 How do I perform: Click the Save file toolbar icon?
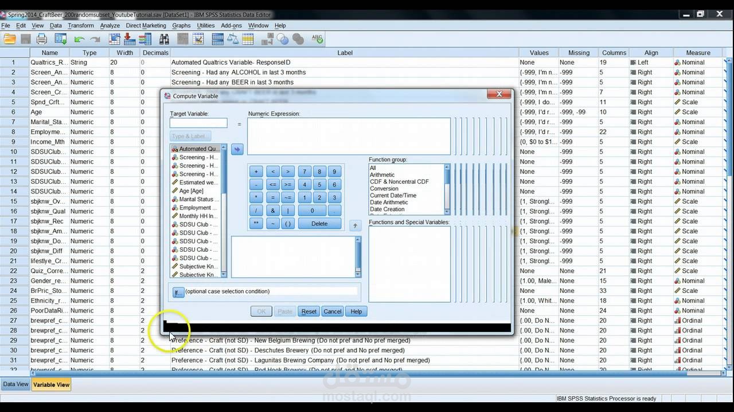[x=26, y=39]
